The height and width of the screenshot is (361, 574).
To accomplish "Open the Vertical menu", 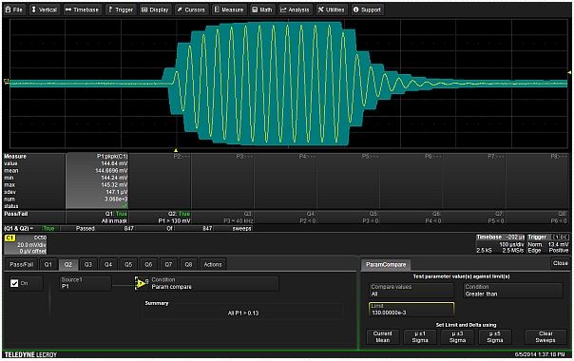I will pos(45,9).
